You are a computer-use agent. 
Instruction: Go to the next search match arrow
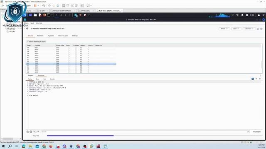(38, 132)
